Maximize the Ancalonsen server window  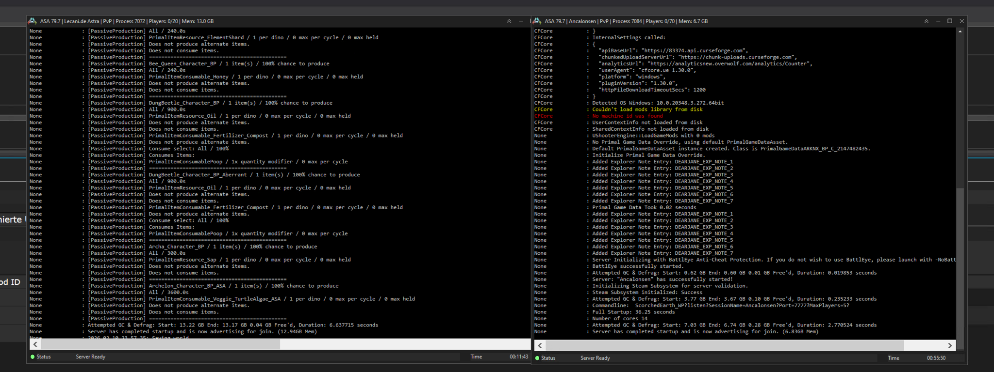tap(950, 21)
